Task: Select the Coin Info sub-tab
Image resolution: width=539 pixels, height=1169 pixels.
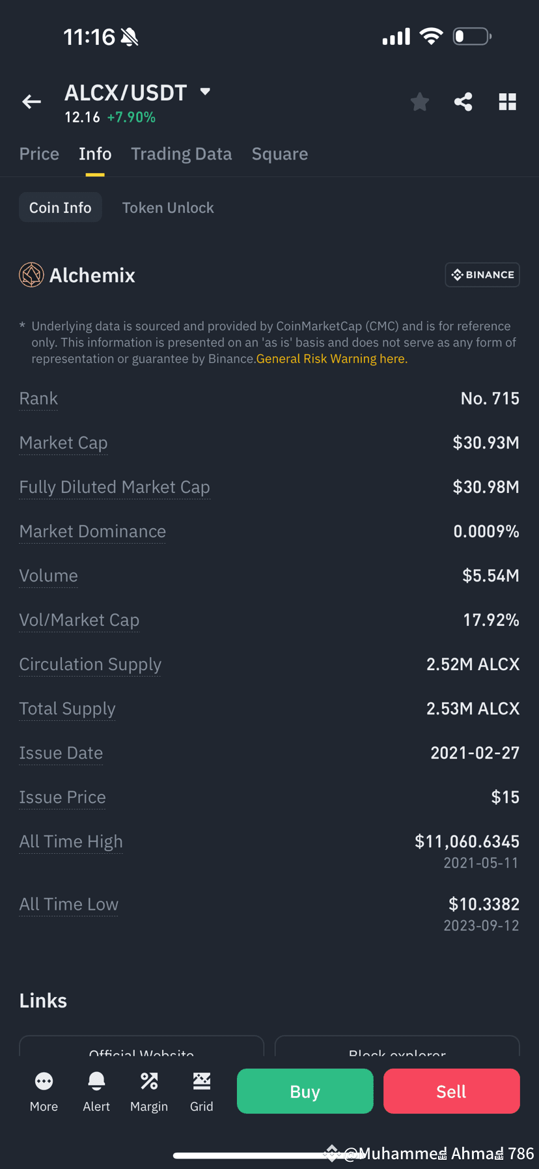Action: pyautogui.click(x=61, y=208)
